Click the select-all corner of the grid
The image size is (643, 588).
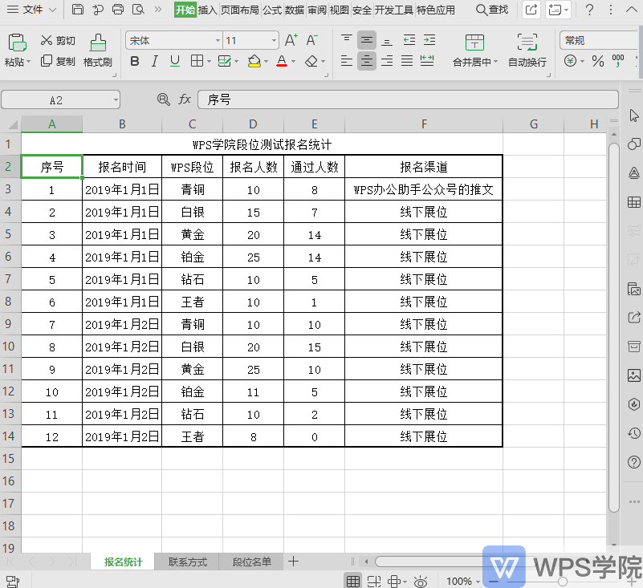pos(10,124)
